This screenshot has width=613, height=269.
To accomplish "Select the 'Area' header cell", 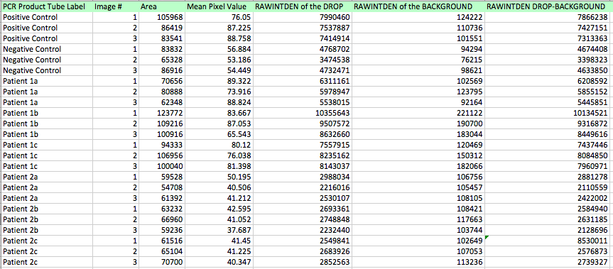I will [x=161, y=6].
